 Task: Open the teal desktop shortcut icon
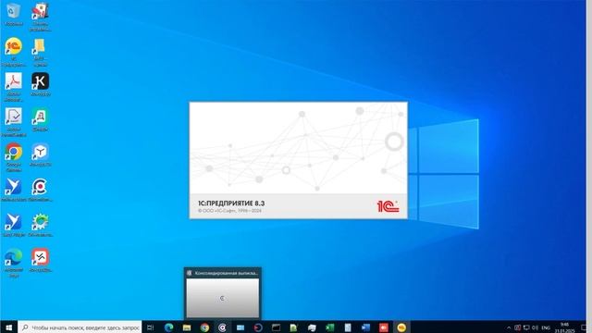point(40,117)
